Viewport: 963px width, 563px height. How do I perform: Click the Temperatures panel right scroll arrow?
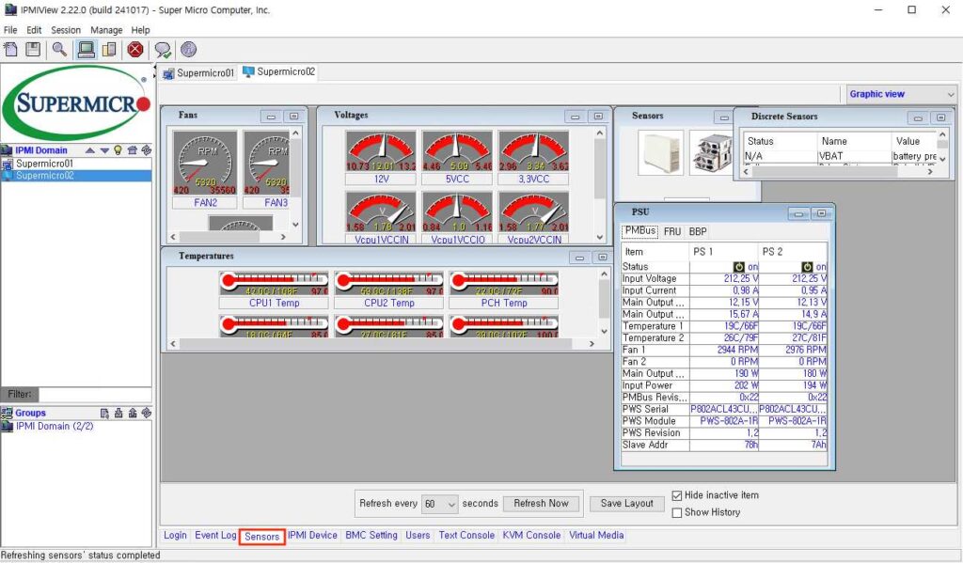592,344
